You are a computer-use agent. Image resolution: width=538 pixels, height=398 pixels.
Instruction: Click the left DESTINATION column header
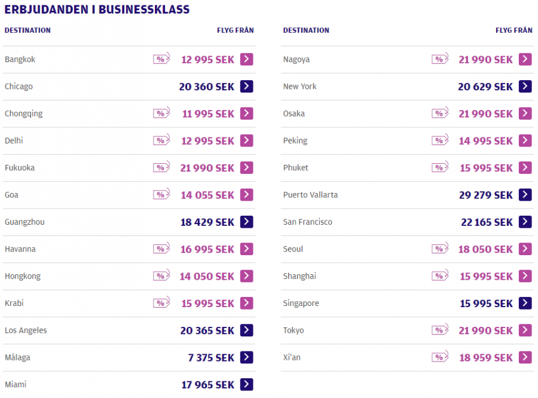[27, 30]
